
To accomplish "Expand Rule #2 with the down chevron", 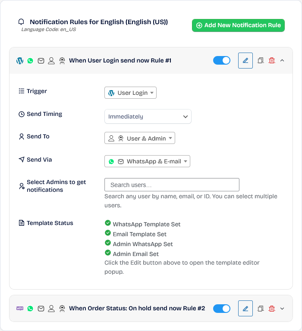I will pyautogui.click(x=282, y=309).
